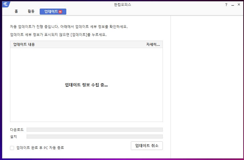Close the 한컴오피스 window
244x160 pixels.
[x=239, y=5]
